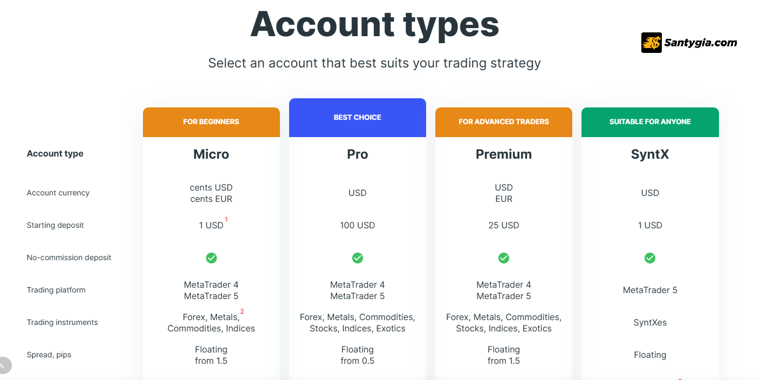Click the scroll-to-top arrow icon
The width and height of the screenshot is (760, 380).
[4, 365]
